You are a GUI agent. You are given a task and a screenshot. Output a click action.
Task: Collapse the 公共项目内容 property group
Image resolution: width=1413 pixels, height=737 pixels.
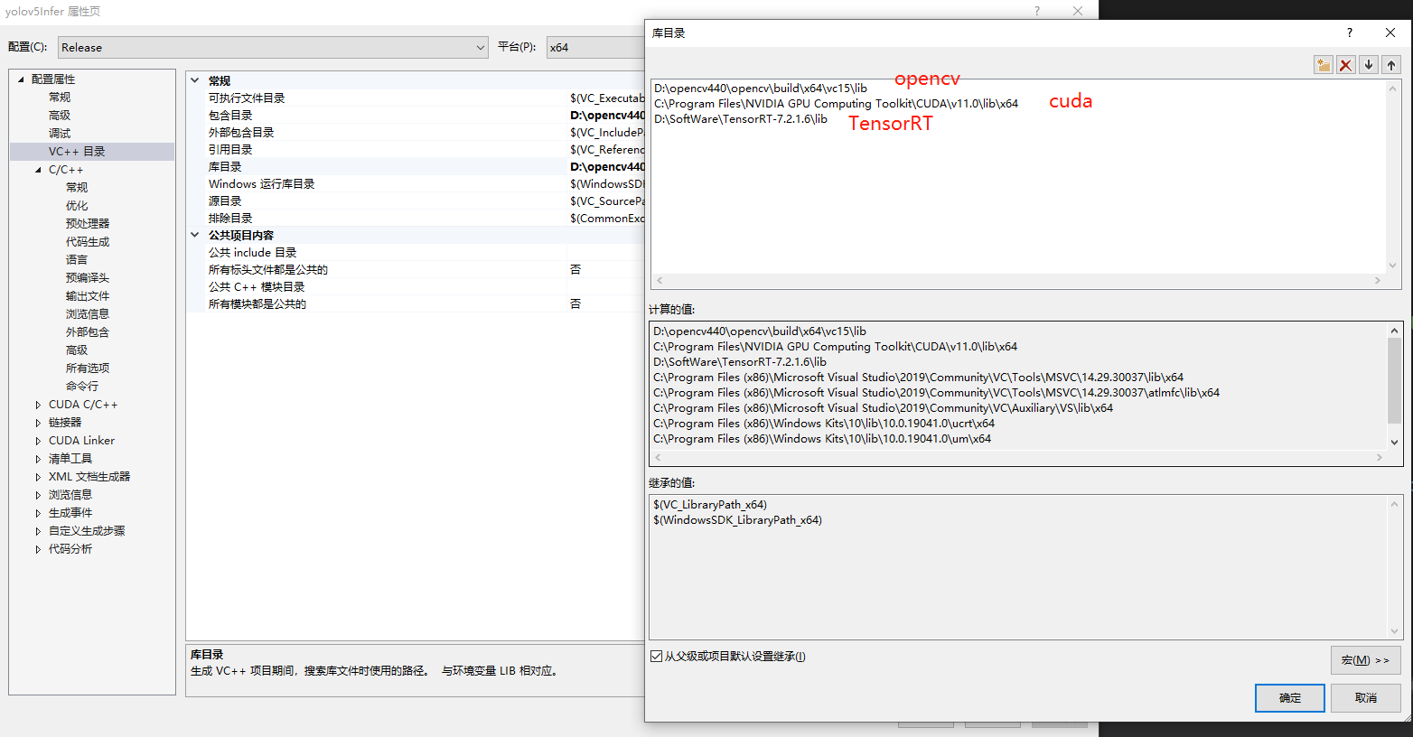pyautogui.click(x=195, y=235)
